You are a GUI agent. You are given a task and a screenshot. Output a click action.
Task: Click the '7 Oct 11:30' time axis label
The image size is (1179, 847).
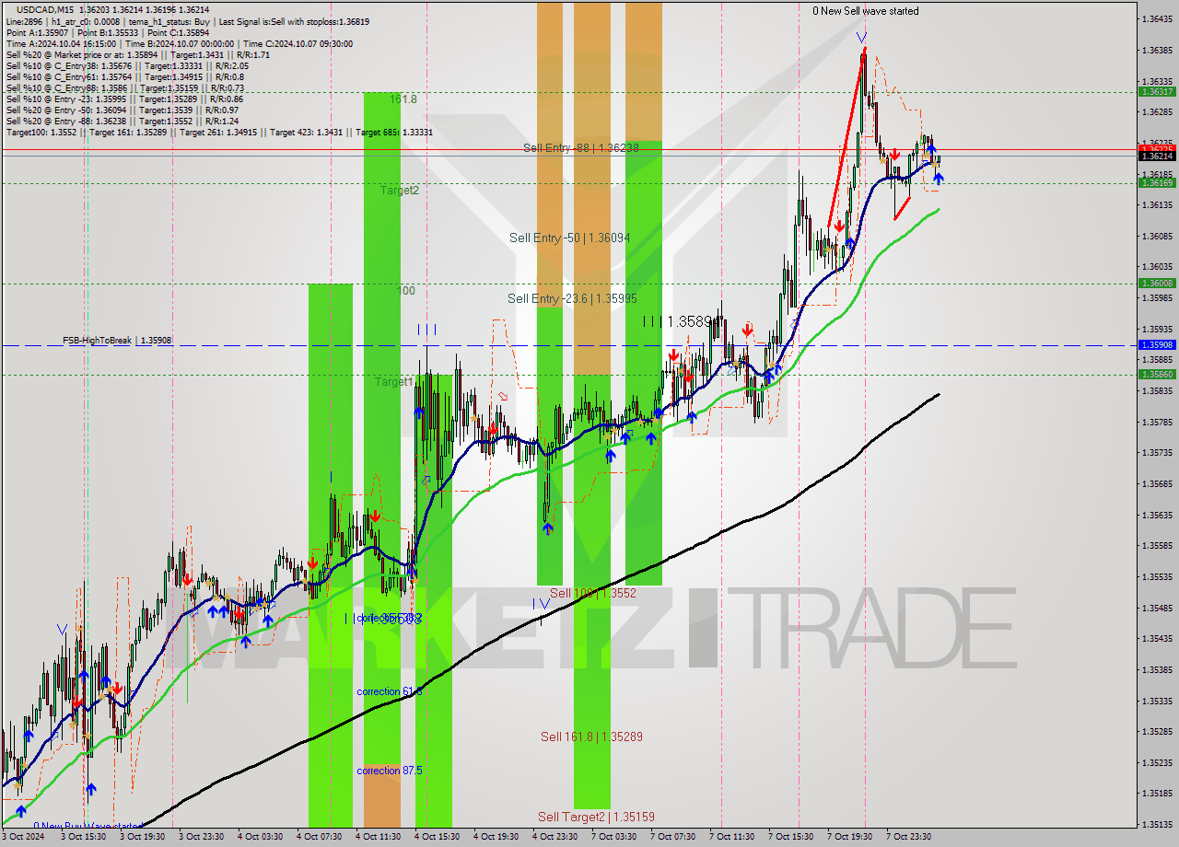731,837
